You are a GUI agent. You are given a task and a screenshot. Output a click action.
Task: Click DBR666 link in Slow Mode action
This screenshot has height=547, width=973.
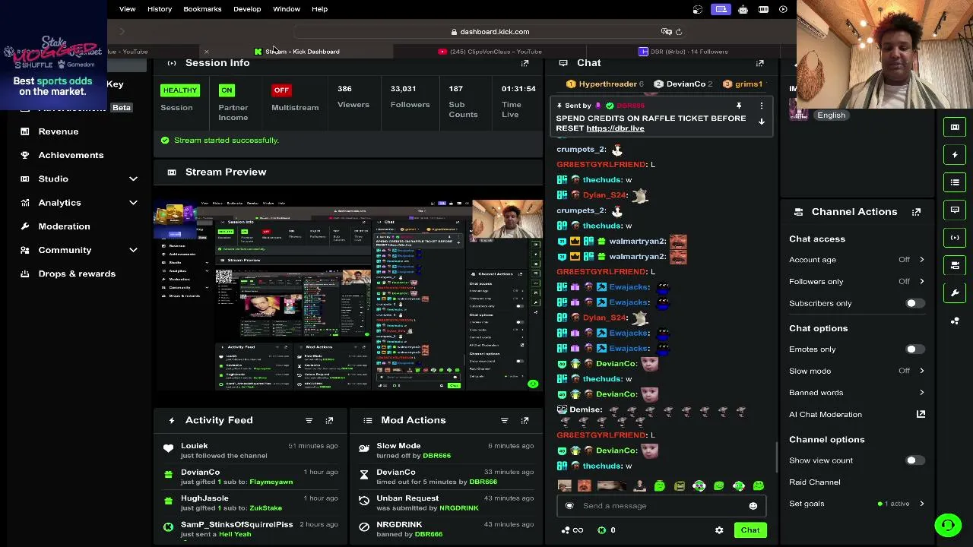tap(436, 456)
